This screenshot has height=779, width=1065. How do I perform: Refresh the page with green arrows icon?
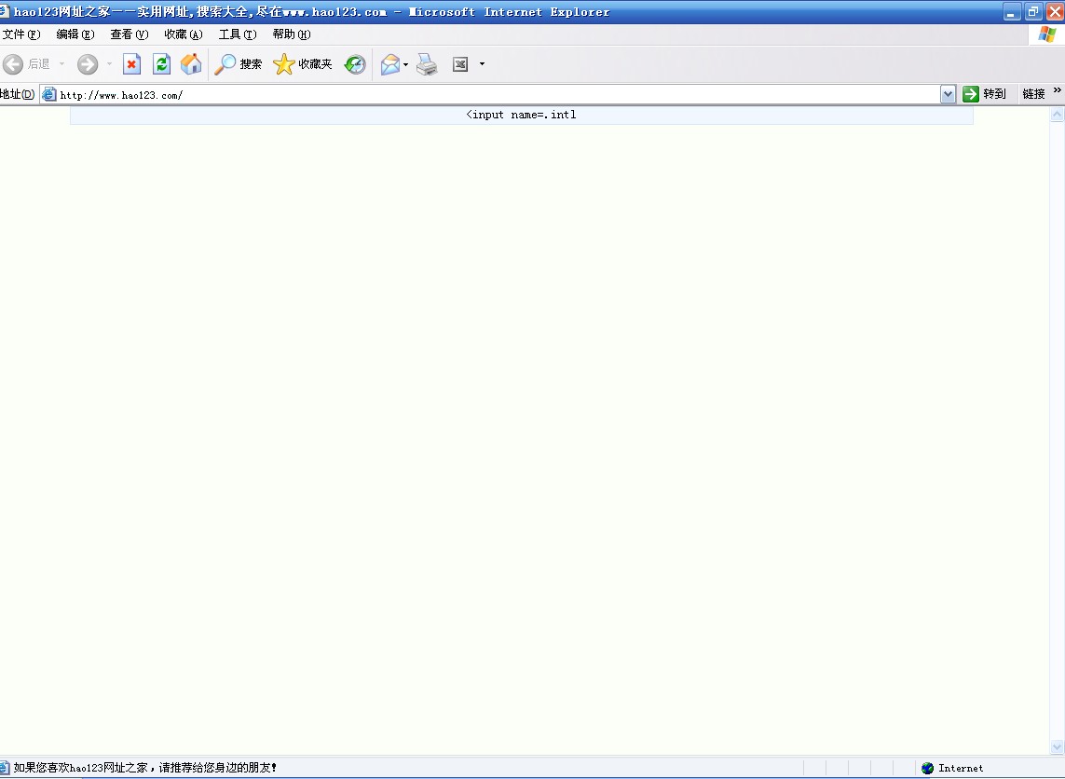tap(161, 64)
